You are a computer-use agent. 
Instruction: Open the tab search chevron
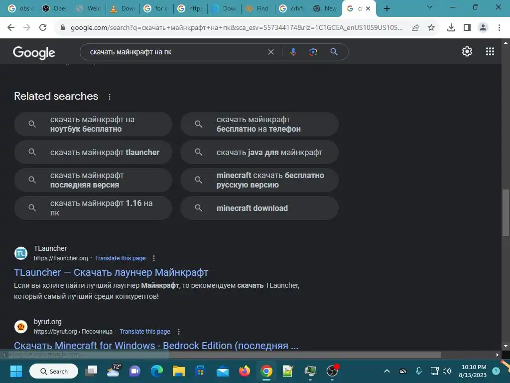(430, 7)
